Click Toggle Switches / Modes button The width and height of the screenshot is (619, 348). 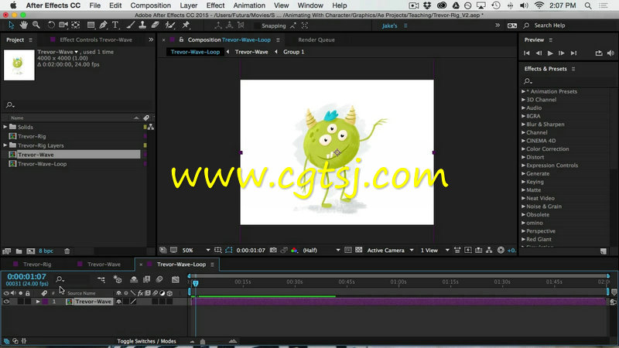coord(146,341)
